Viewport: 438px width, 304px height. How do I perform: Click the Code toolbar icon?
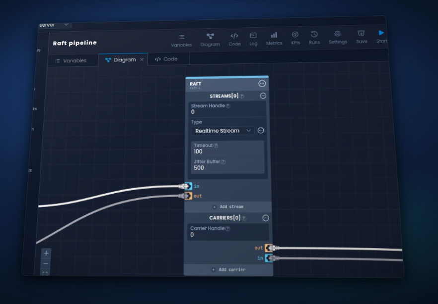click(234, 39)
